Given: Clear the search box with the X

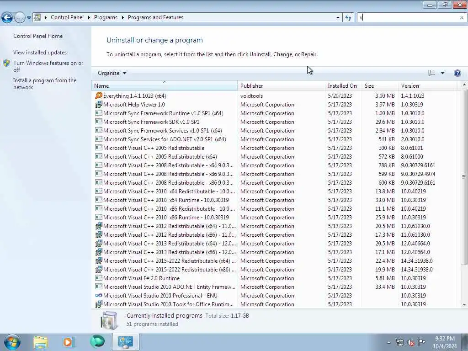Looking at the screenshot, I should (x=462, y=18).
